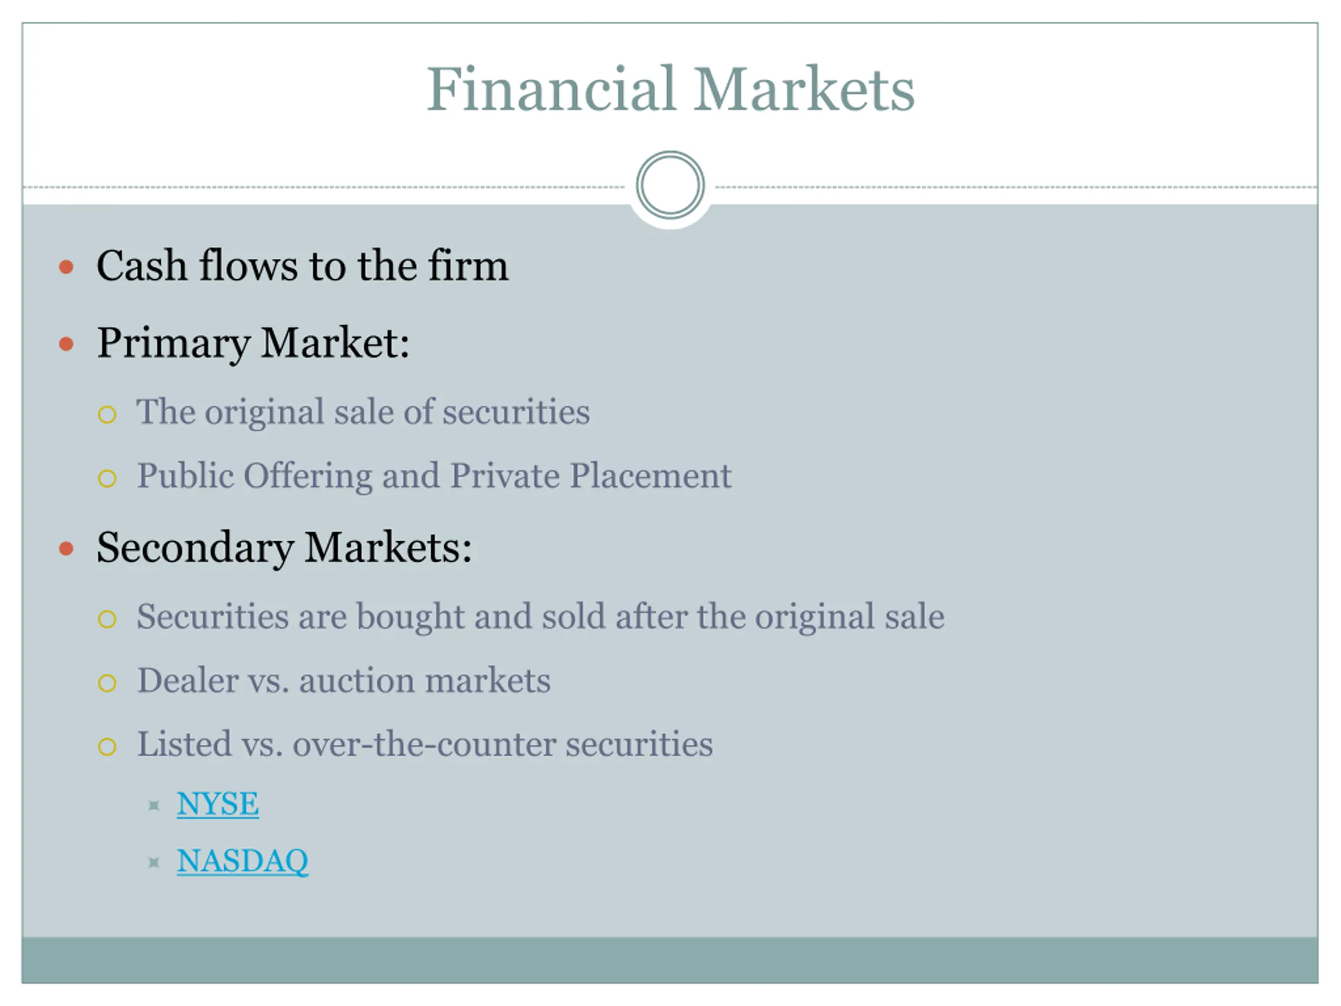Open the NASDAQ hyperlink
The height and width of the screenshot is (1006, 1341).
pyautogui.click(x=243, y=860)
